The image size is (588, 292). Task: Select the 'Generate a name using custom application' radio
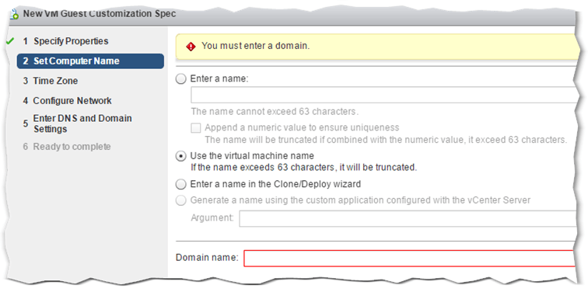(181, 200)
